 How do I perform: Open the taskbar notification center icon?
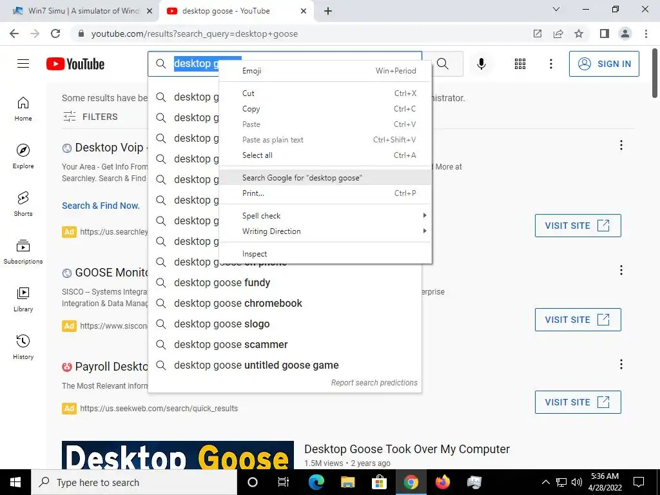(x=639, y=482)
